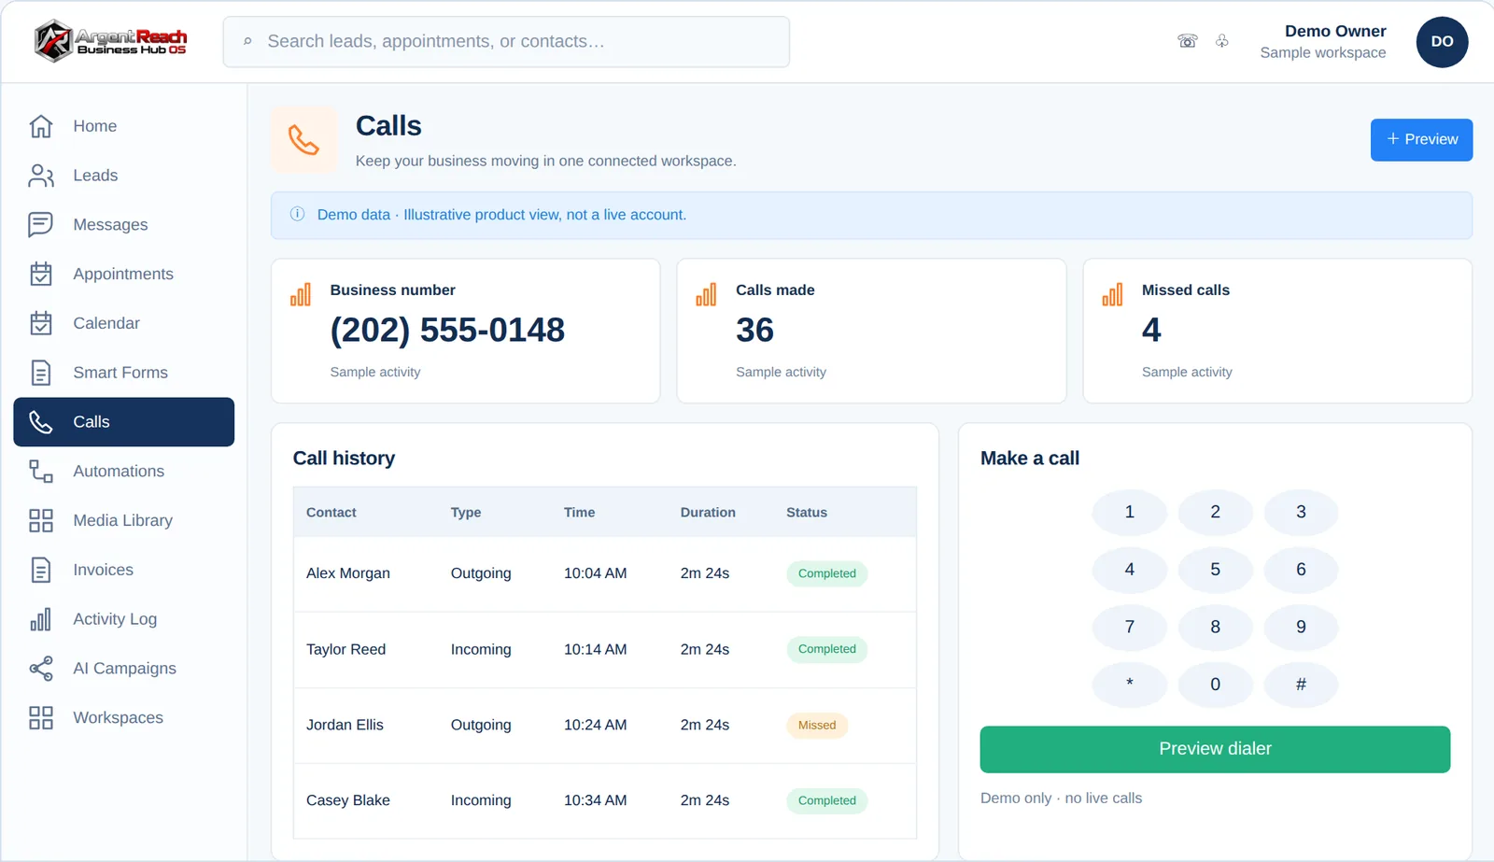
Task: Click the info icon in the demo data banner
Action: [x=297, y=214]
